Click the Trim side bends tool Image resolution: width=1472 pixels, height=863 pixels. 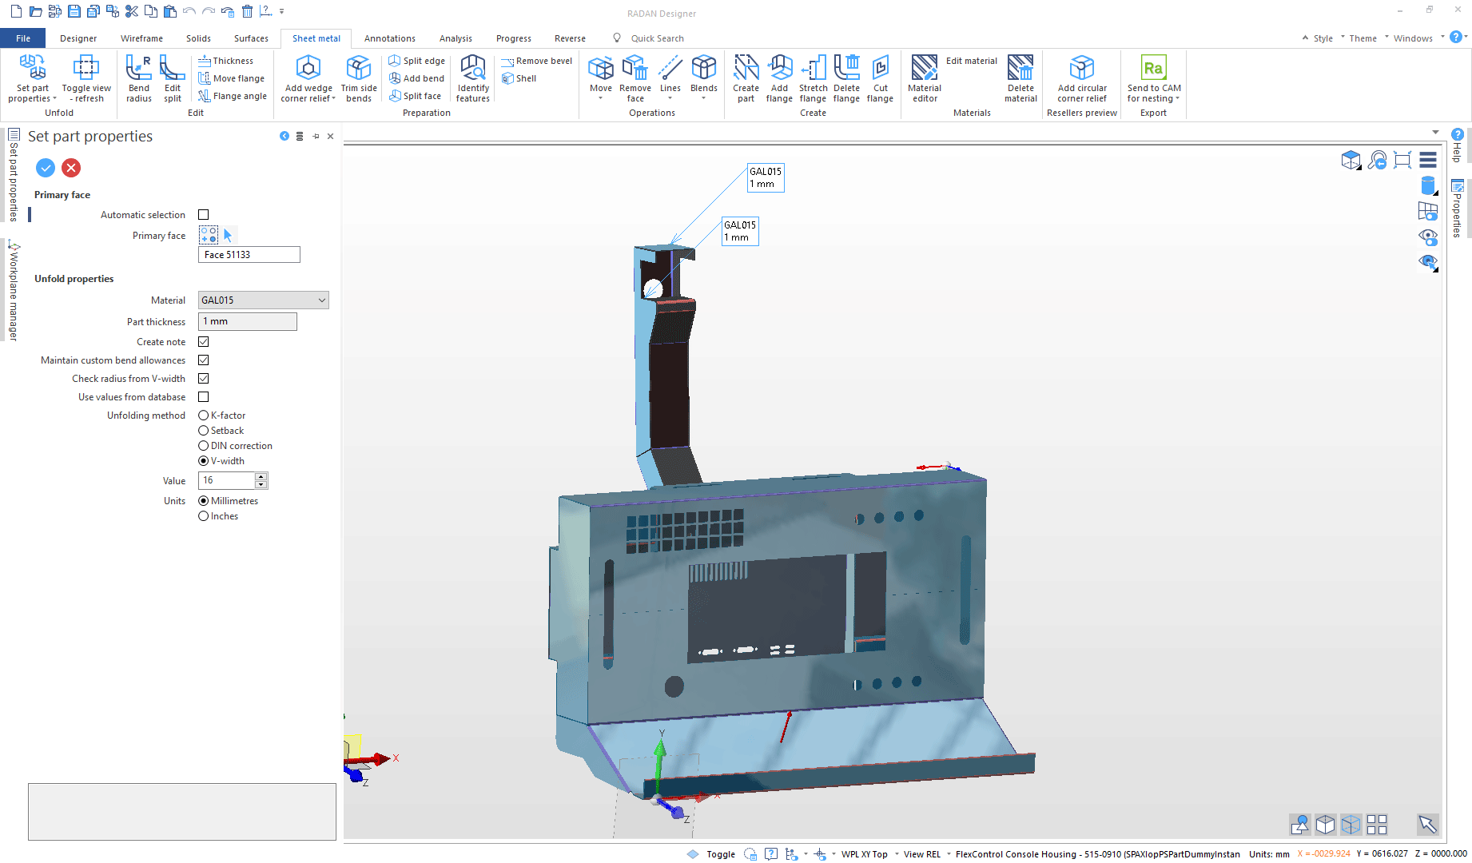click(x=359, y=70)
